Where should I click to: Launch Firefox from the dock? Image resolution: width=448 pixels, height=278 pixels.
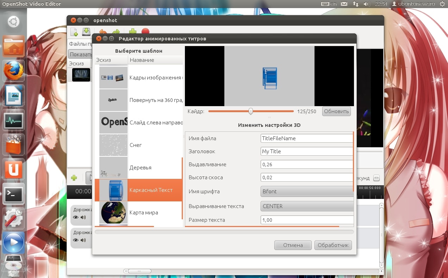tap(14, 71)
